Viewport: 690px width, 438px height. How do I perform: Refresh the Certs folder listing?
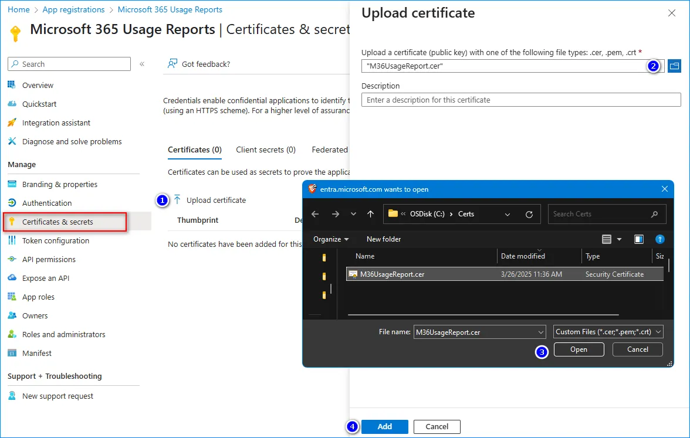pos(529,214)
